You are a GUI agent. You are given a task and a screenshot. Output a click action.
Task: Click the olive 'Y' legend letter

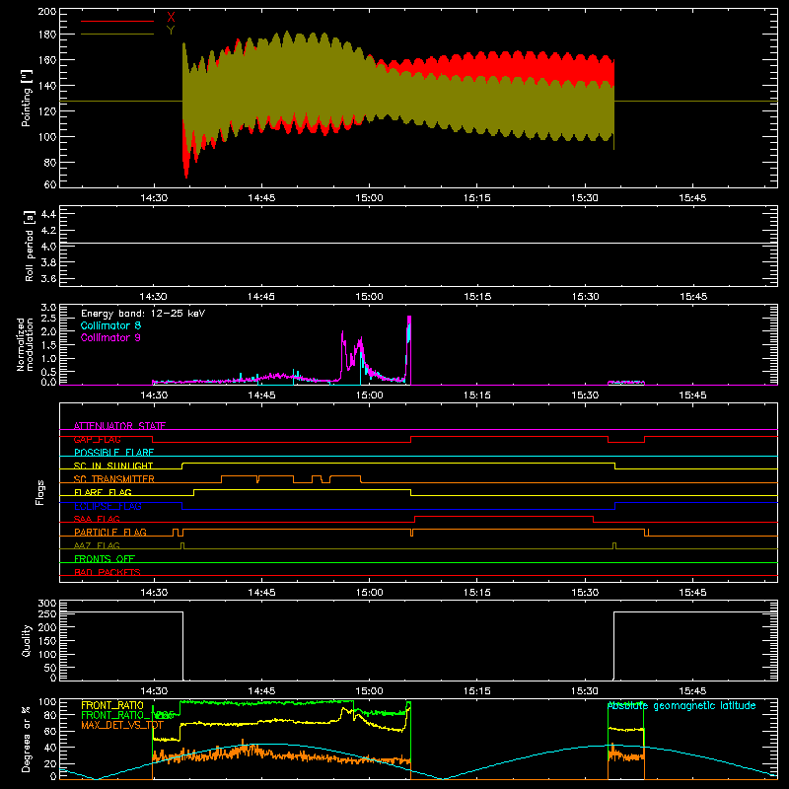tap(171, 31)
